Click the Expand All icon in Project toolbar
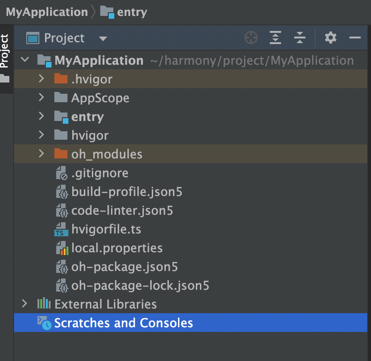Screen dimensions: 371x361 point(275,38)
